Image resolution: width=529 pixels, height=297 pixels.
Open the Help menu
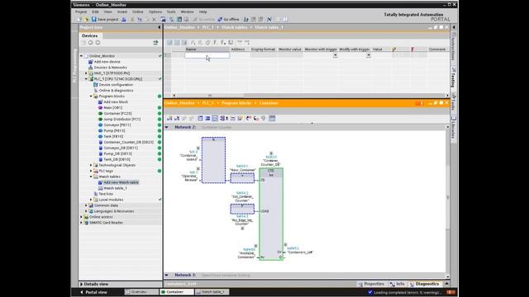click(203, 12)
